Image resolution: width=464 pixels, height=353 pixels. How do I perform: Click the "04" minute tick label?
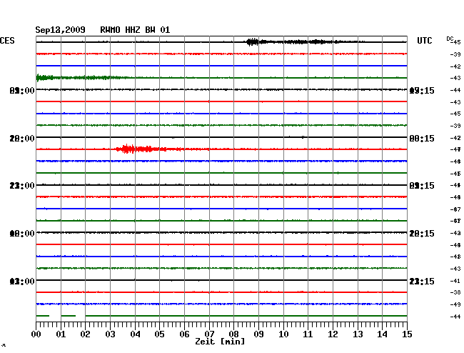pos(135,334)
